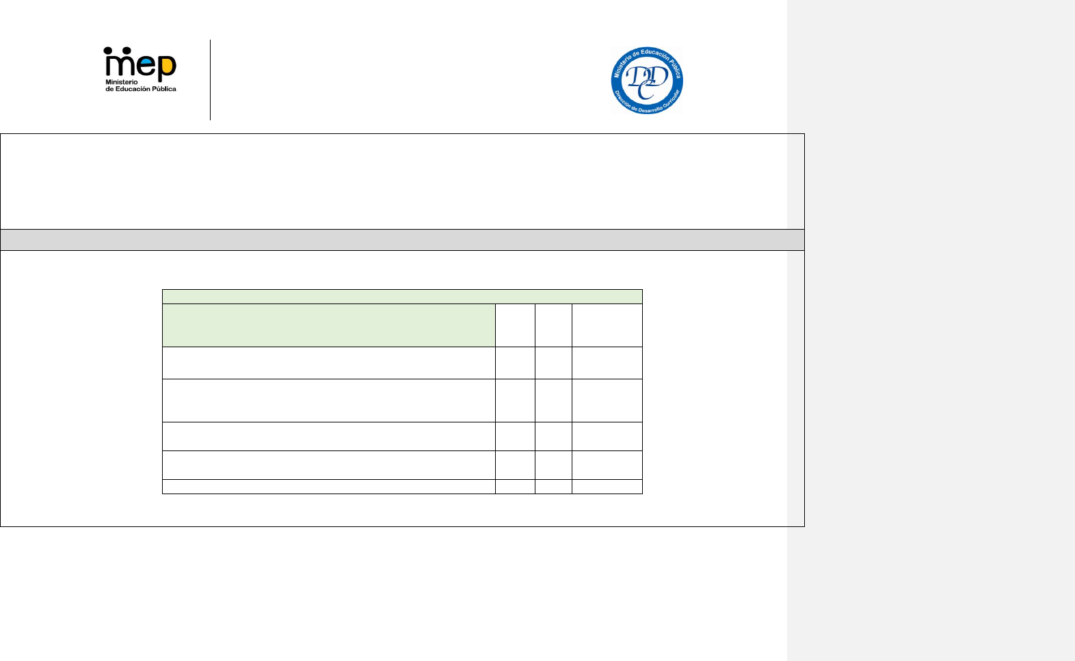Click the wide first cell below green header
This screenshot has height=661, width=1075.
click(328, 363)
